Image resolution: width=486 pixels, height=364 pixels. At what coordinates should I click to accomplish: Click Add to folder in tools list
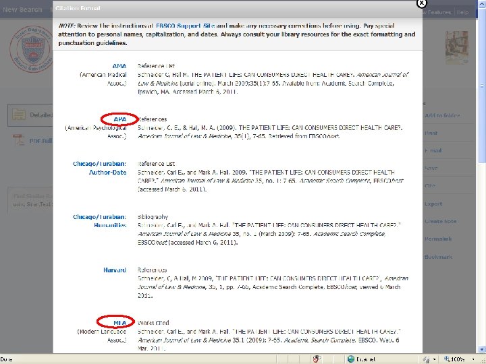coord(442,115)
